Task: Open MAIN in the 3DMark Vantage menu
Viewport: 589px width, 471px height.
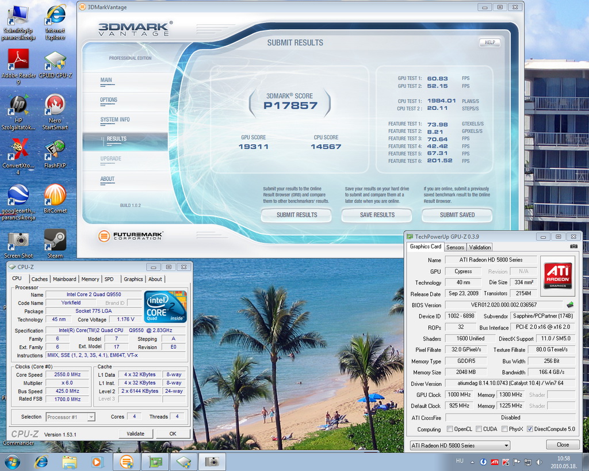Action: point(106,80)
